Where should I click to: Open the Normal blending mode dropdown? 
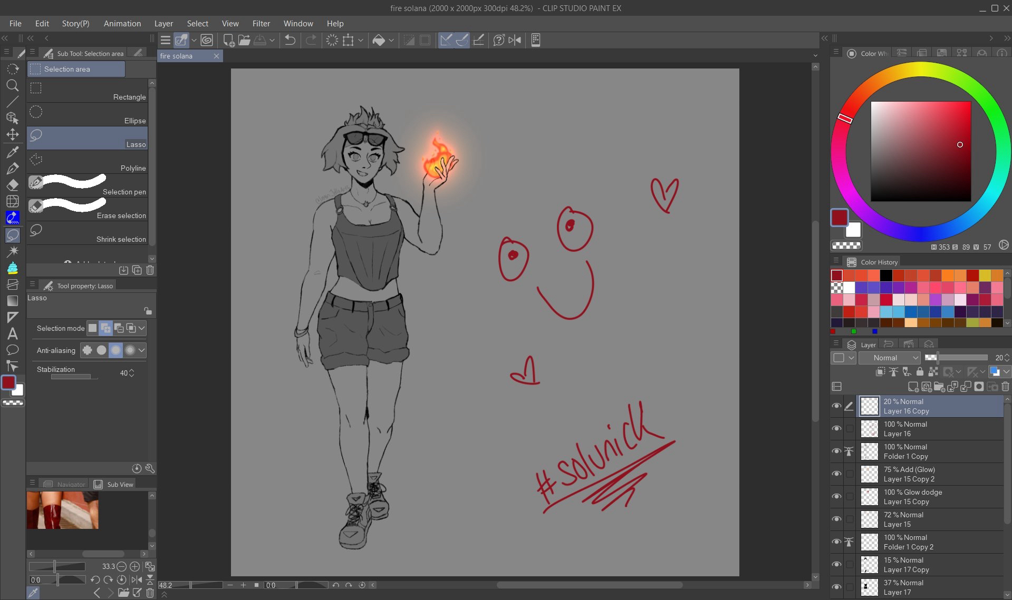coord(889,358)
